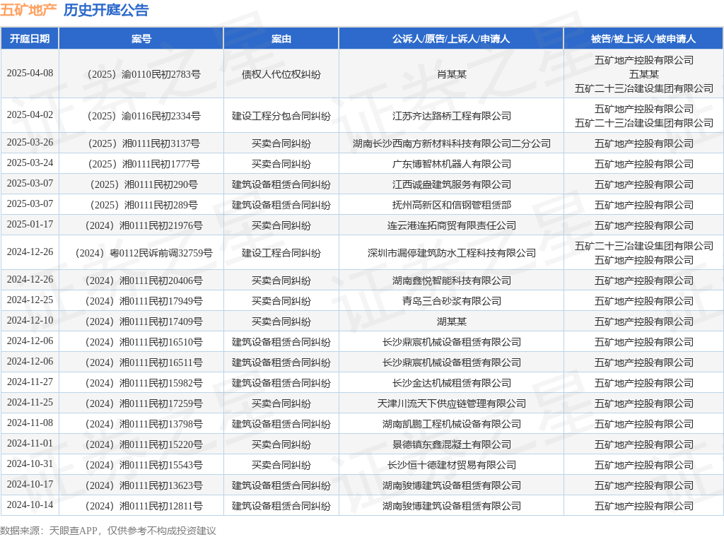Select case number (2024)湘0111民初15543号
The width and height of the screenshot is (724, 537).
(144, 465)
